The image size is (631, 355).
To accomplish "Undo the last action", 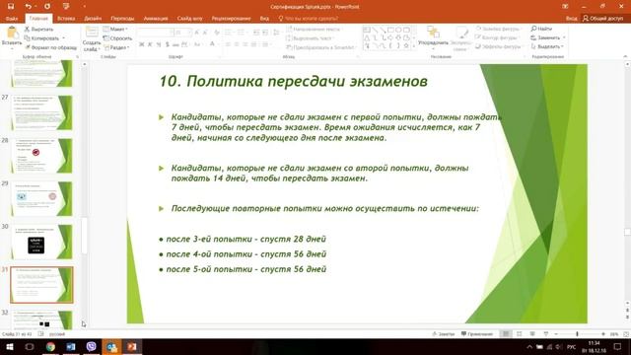I will coord(28,7).
